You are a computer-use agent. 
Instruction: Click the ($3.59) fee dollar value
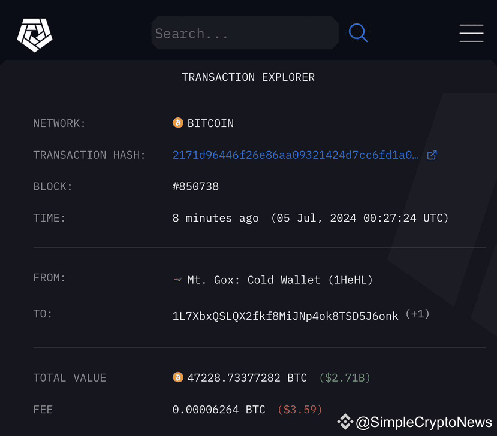[x=300, y=410]
